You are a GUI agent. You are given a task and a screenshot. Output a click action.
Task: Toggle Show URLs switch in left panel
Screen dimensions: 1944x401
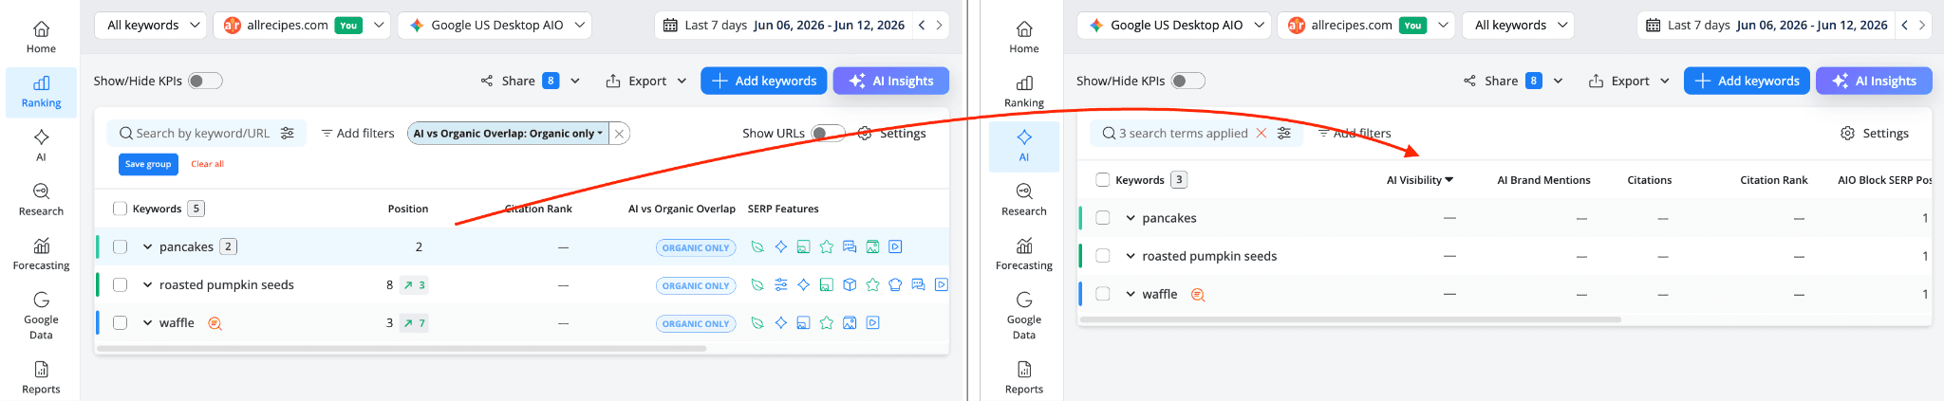(828, 133)
